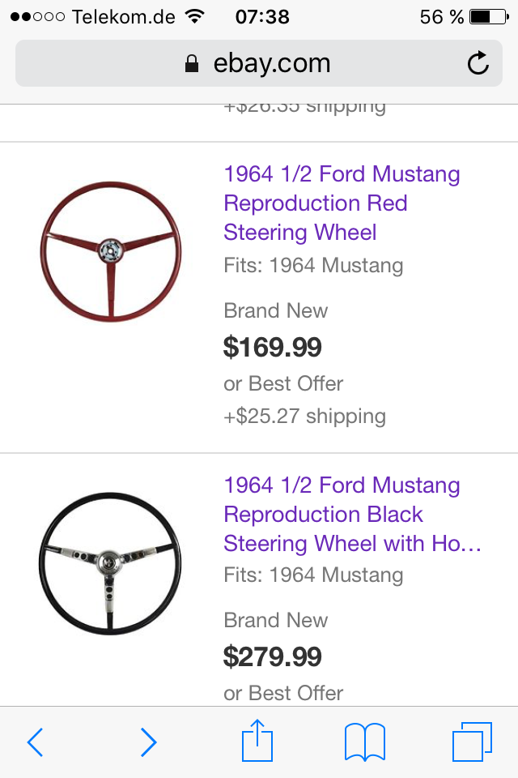Image resolution: width=518 pixels, height=778 pixels.
Task: Tap "or Best Offer" under $169.99
Action: (x=283, y=383)
